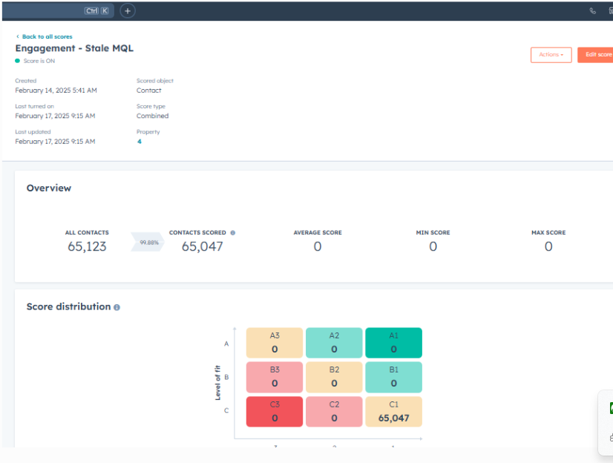Click the back chevron beside Back to all scores
The image size is (613, 463).
[x=18, y=35]
